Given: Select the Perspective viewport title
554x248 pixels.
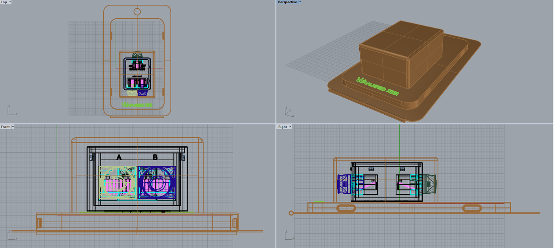Looking at the screenshot, I should [x=287, y=2].
